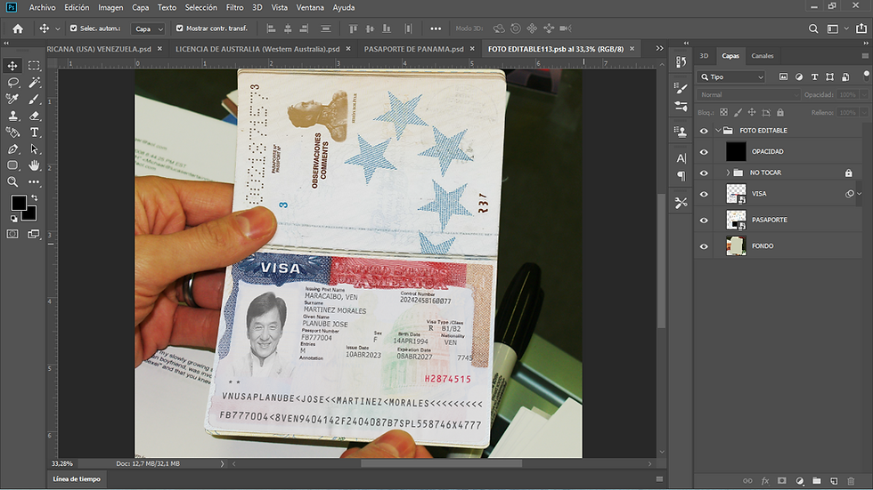Select the Clone Stamp tool
The width and height of the screenshot is (873, 490).
12,116
